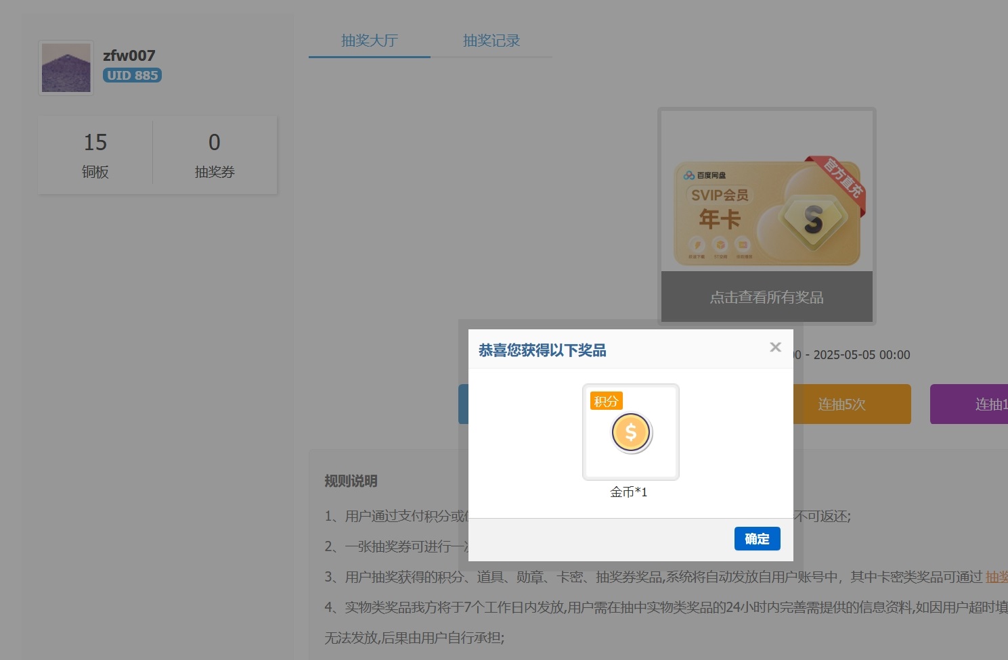The height and width of the screenshot is (660, 1008).
Task: Switch to the 抽奖记录 tab
Action: click(x=491, y=41)
